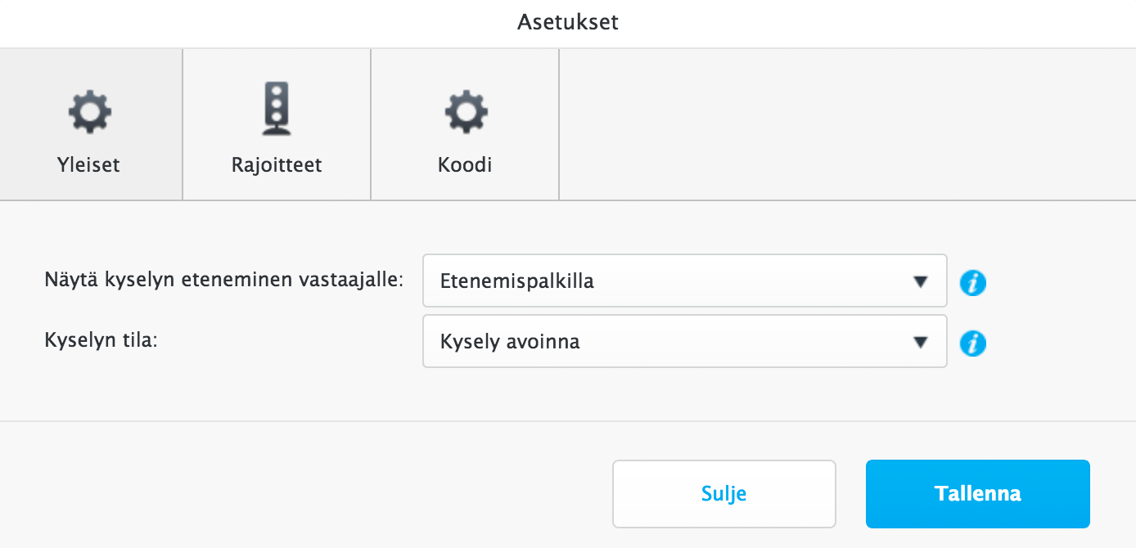Click the traffic light restrictions symbol
Screen dimensions: 1136x548
tap(277, 109)
